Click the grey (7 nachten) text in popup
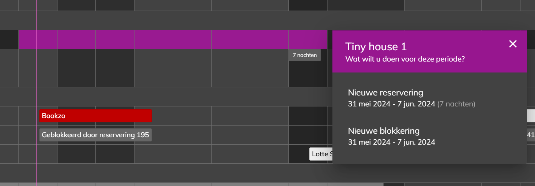 click(x=456, y=104)
